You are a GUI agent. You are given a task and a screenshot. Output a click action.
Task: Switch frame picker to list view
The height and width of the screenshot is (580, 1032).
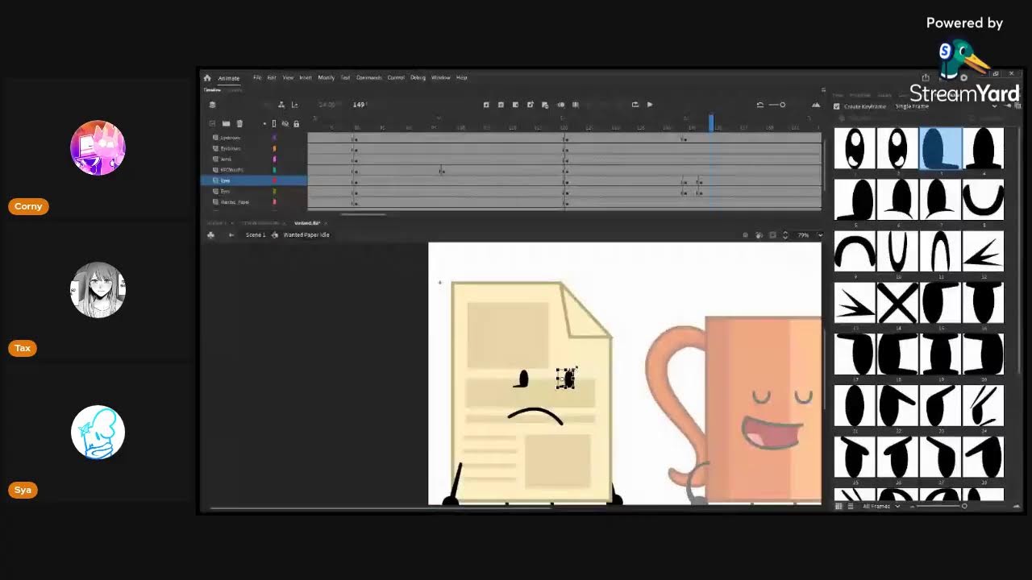coord(850,506)
